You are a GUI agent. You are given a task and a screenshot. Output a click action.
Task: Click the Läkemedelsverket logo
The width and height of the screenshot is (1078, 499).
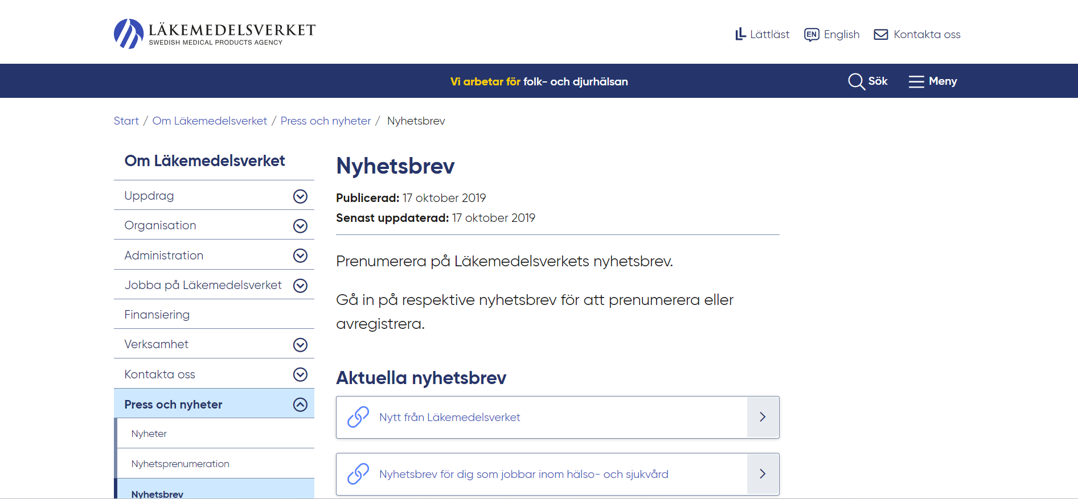(x=215, y=34)
